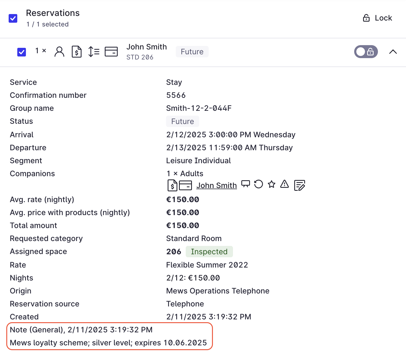Click the star icon beside John Smith

272,184
